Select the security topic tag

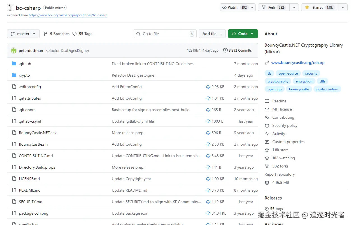tap(311, 74)
